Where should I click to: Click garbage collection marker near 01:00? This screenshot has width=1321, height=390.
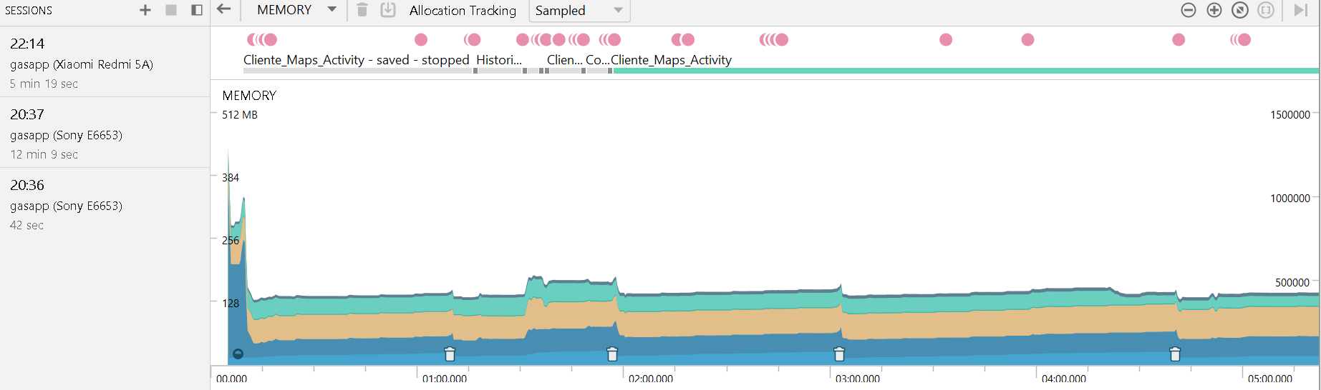(x=450, y=354)
